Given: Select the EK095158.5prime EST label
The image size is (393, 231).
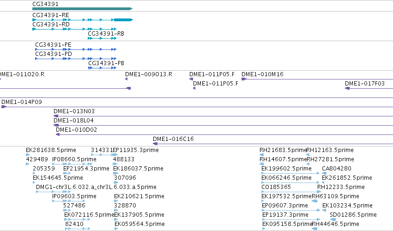Looking at the screenshot, I should click(x=287, y=224).
